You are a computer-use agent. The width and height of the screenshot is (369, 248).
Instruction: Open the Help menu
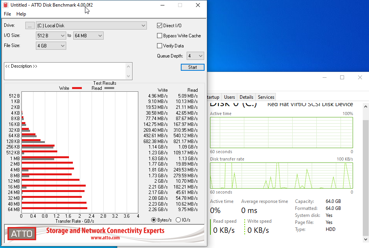click(x=21, y=14)
